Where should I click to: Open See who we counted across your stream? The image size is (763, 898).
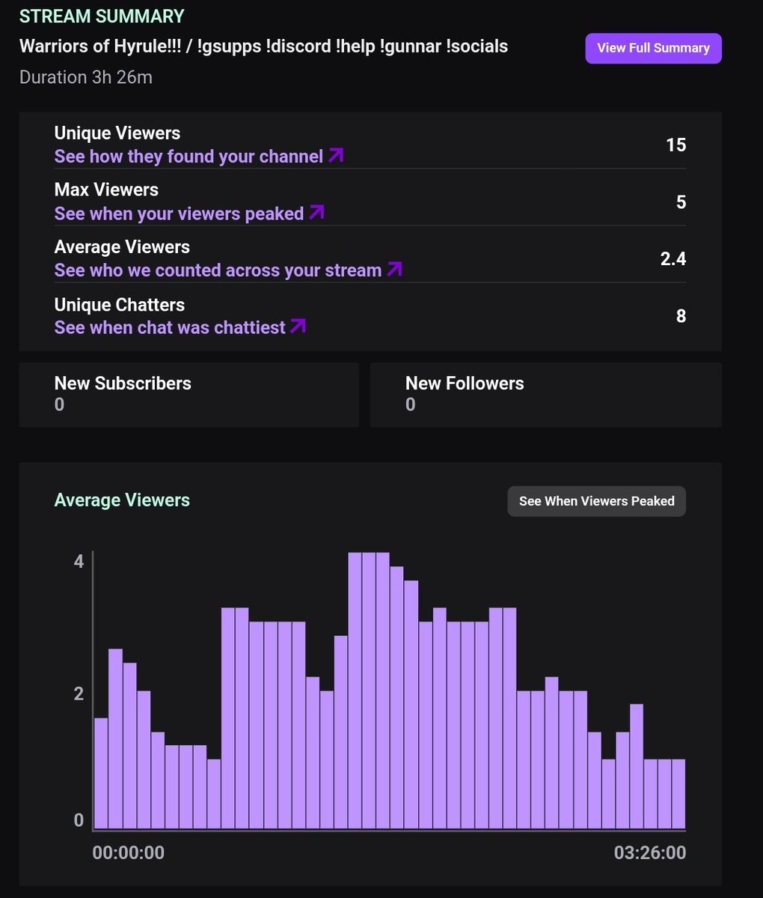pyautogui.click(x=217, y=270)
